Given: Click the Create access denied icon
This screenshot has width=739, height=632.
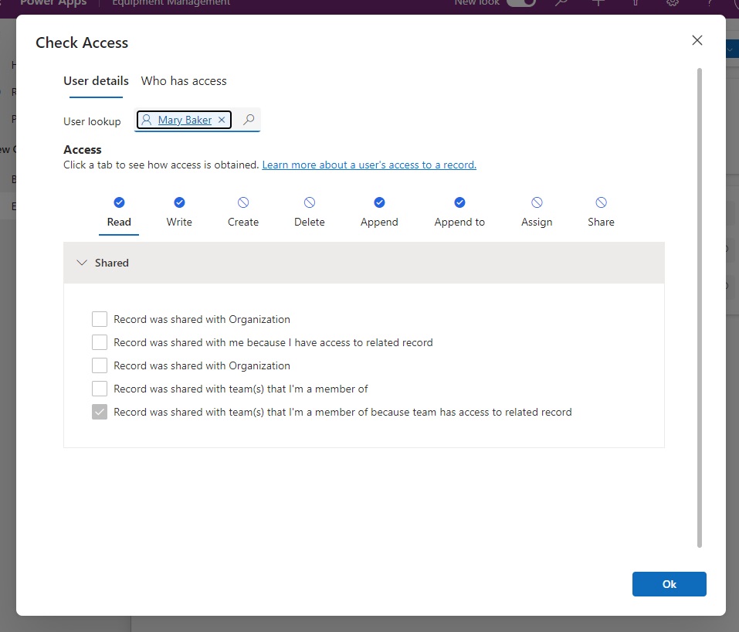Looking at the screenshot, I should 243,202.
